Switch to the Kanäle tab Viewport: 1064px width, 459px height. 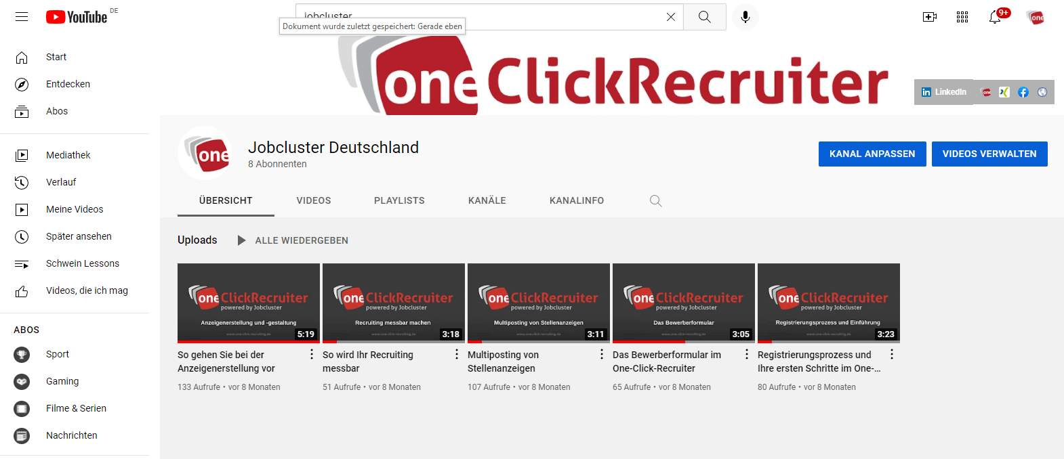point(487,200)
